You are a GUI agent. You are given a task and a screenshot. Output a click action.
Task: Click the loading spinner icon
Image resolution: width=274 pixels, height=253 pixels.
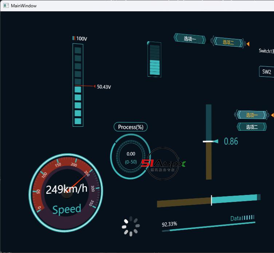[x=130, y=226]
